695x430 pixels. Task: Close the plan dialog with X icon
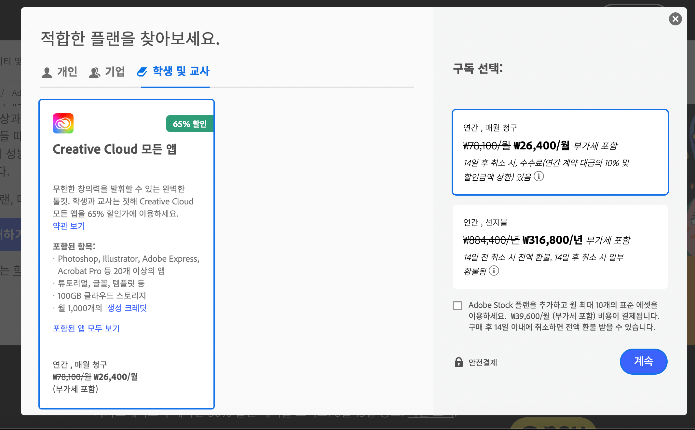(675, 19)
